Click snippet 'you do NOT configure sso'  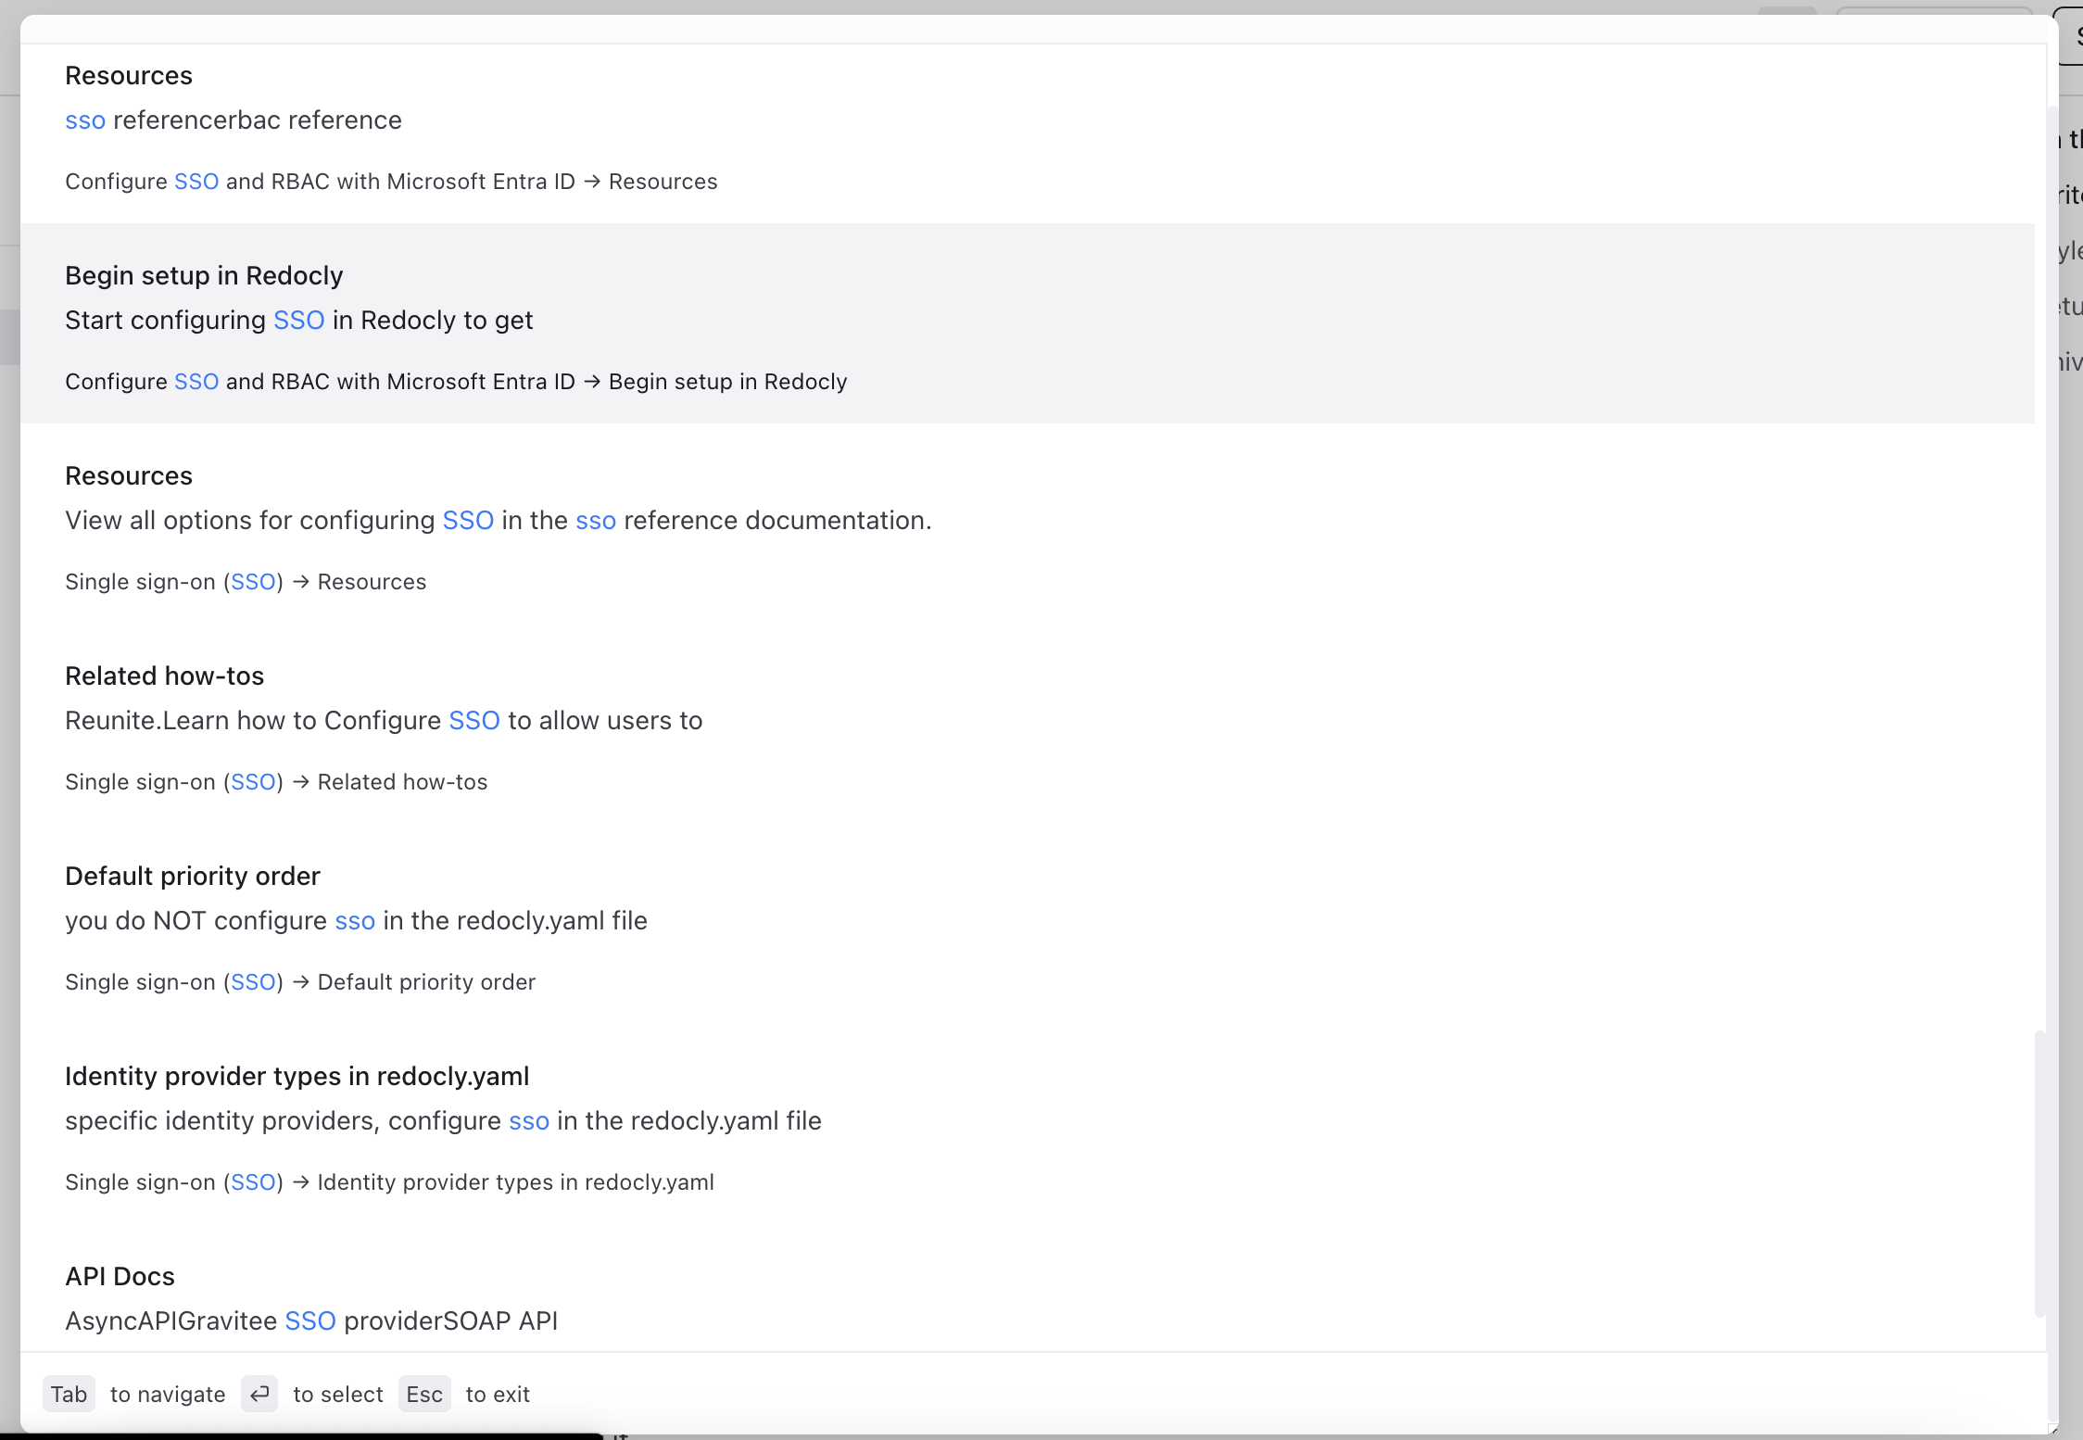point(220,921)
